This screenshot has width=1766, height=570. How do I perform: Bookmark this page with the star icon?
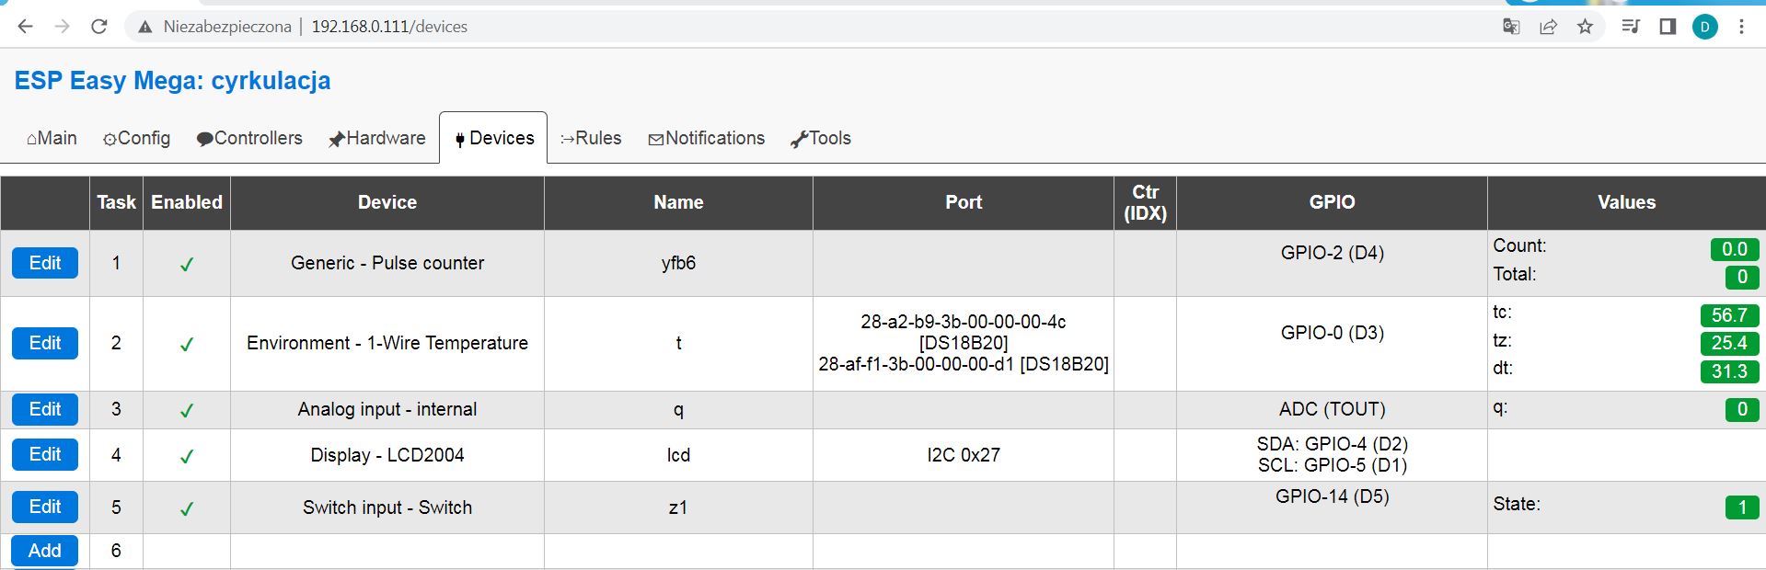1585,27
